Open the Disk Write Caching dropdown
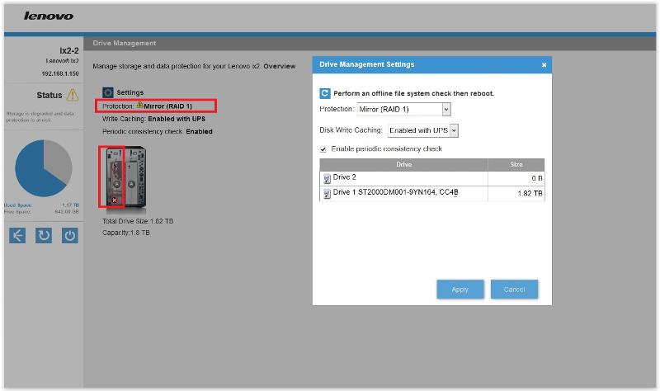This screenshot has width=660, height=391. 423,130
